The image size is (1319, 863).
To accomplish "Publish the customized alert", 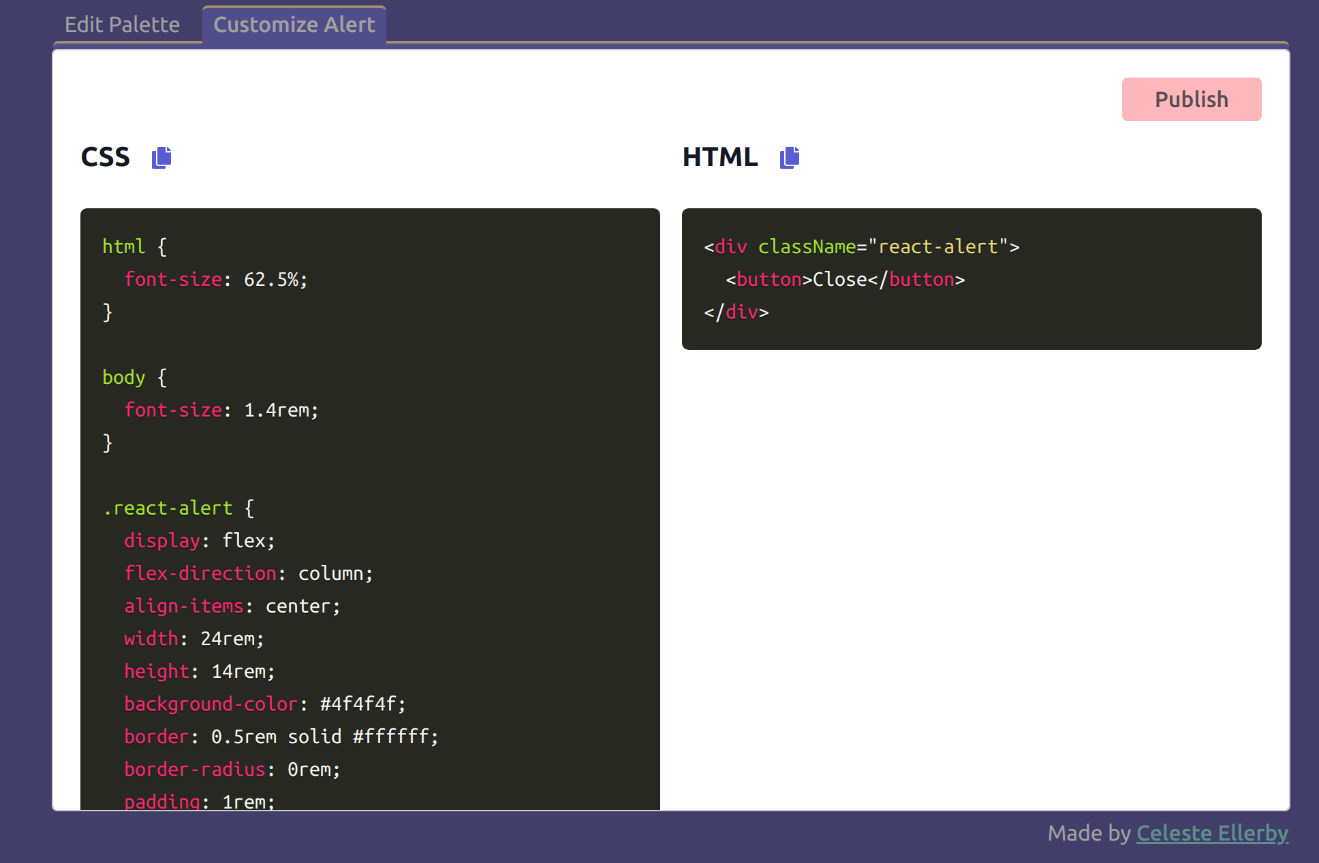I will point(1191,99).
